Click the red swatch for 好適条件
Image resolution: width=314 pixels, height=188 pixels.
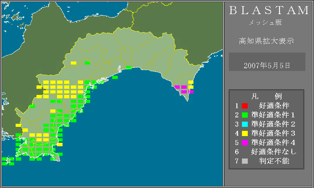click(x=245, y=106)
